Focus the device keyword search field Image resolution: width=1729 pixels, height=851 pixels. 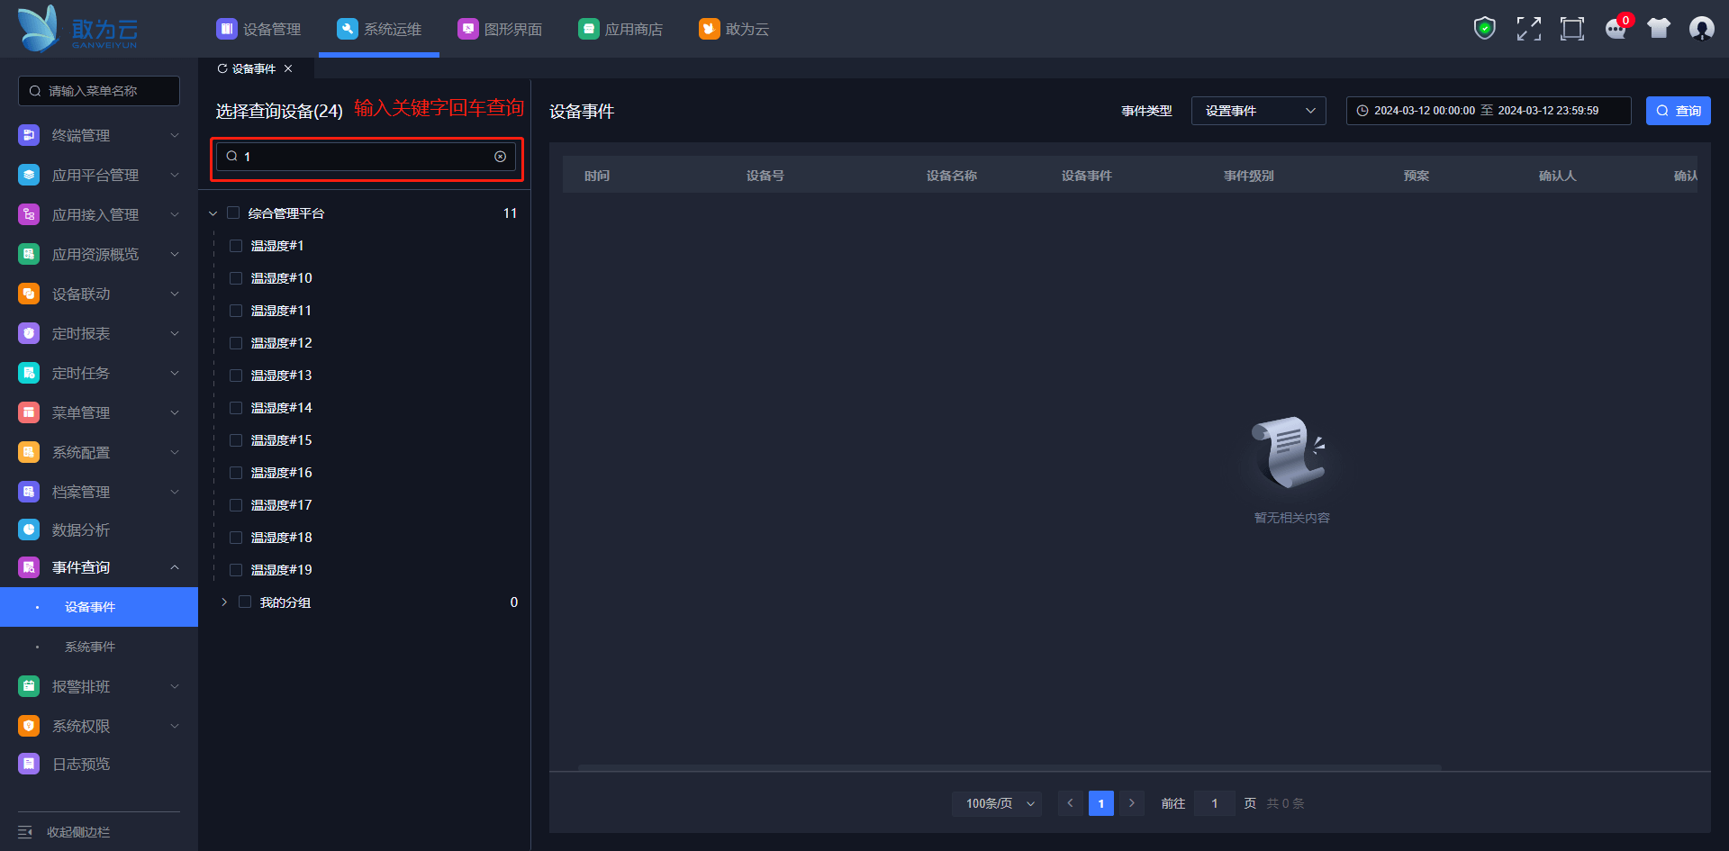(367, 157)
